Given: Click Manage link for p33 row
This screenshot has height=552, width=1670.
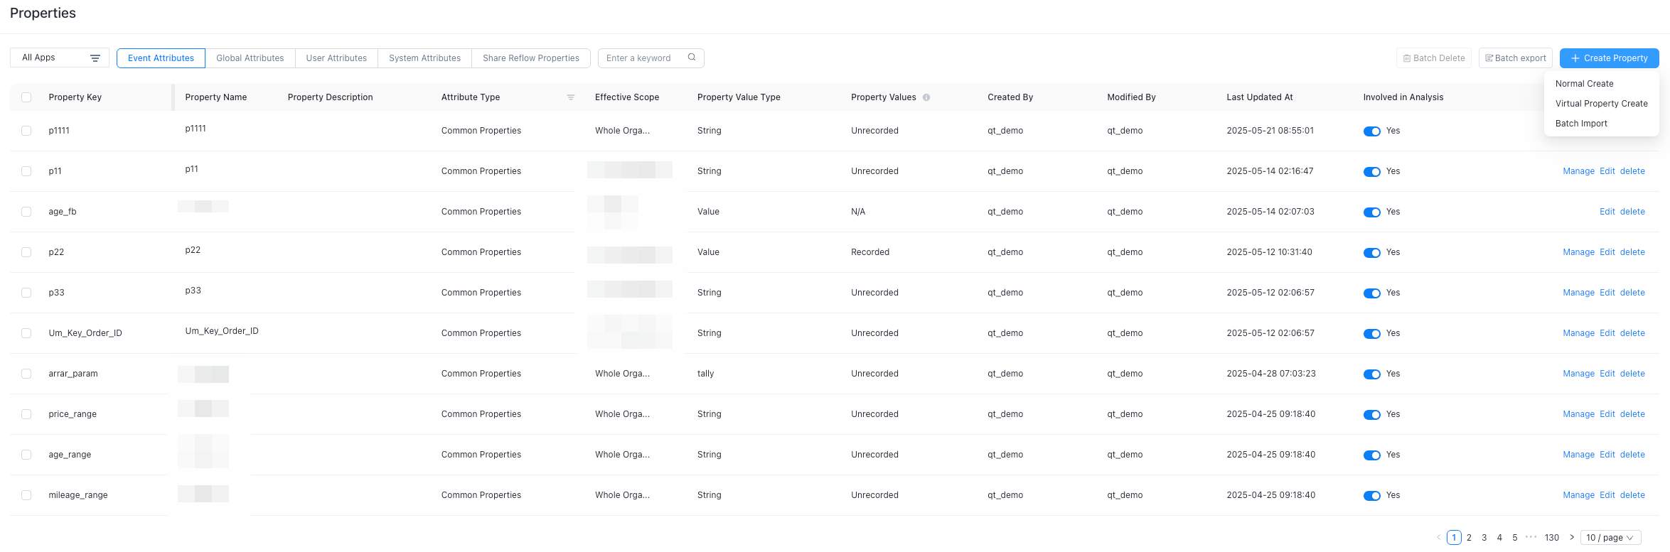Looking at the screenshot, I should 1578,293.
